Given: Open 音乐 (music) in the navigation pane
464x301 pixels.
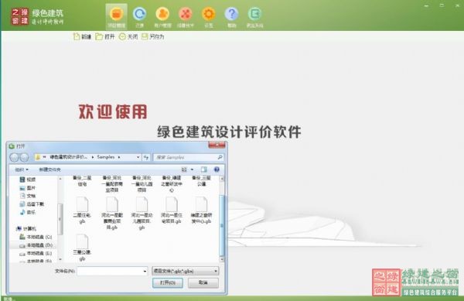Looking at the screenshot, I should click(x=28, y=212).
